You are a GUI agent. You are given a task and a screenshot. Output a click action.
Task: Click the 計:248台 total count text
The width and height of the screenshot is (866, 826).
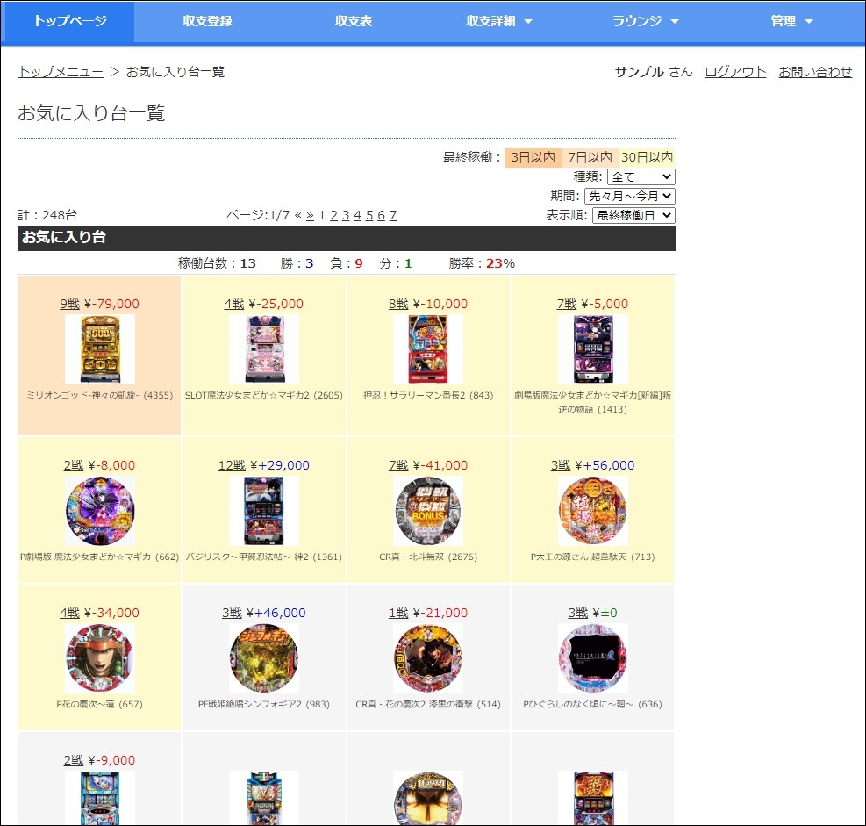47,215
